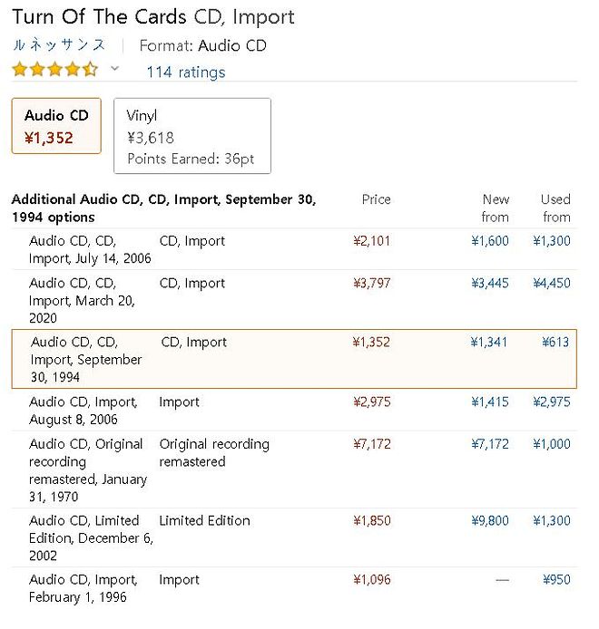Expand the ratings breakdown chevron

[x=114, y=69]
